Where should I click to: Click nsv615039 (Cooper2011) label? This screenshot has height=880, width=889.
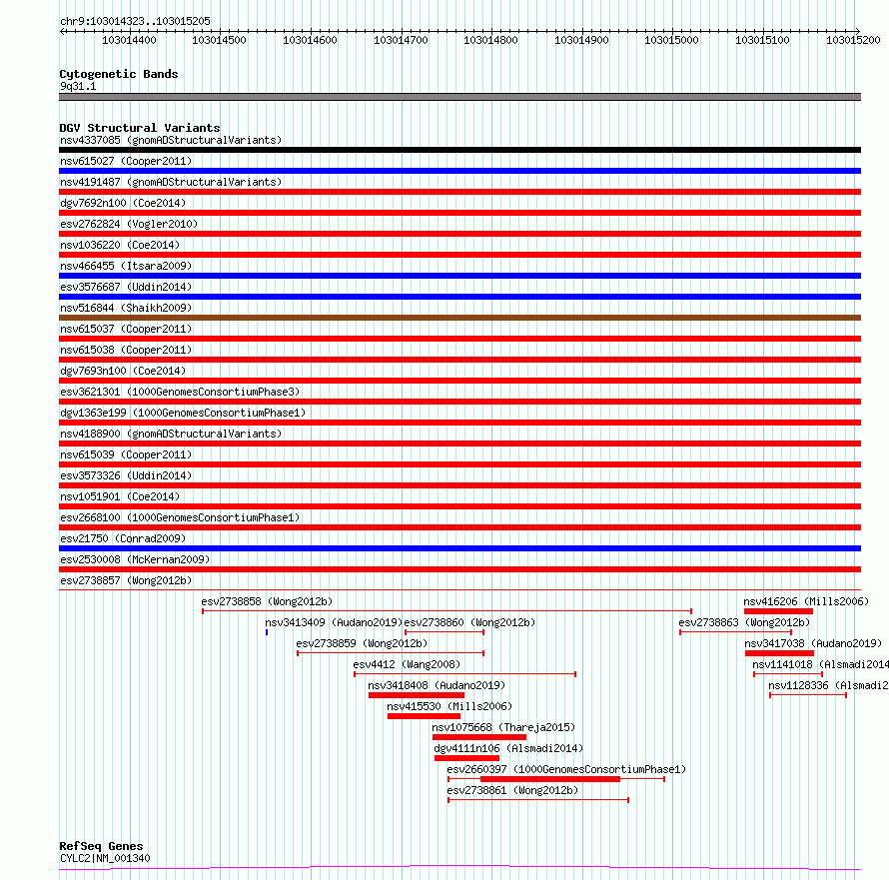(x=126, y=454)
